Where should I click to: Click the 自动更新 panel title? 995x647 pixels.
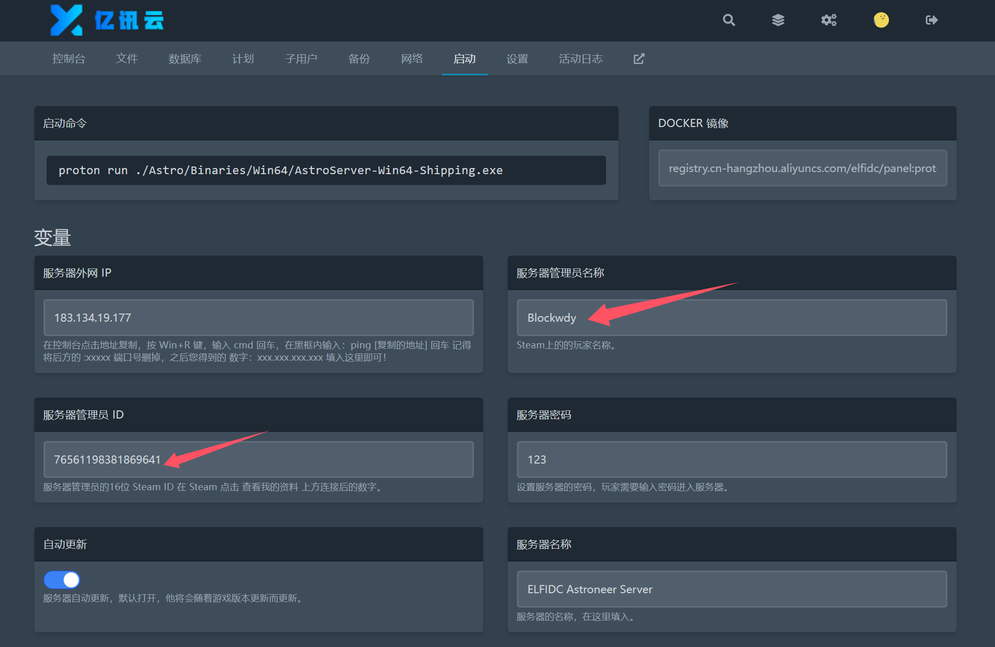coord(65,545)
